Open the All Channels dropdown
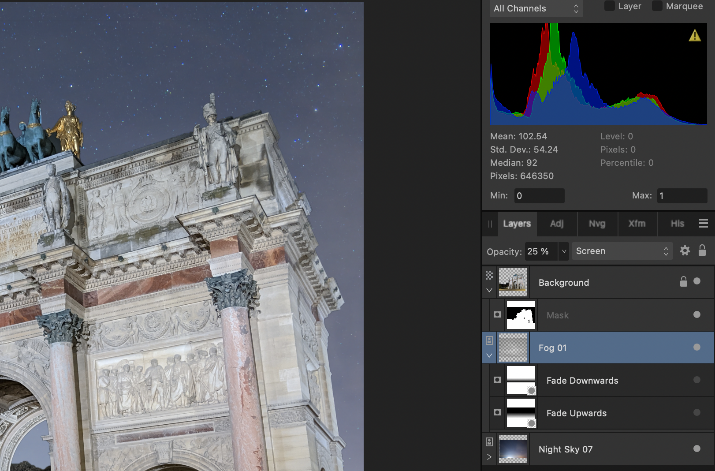The height and width of the screenshot is (471, 715). click(536, 8)
